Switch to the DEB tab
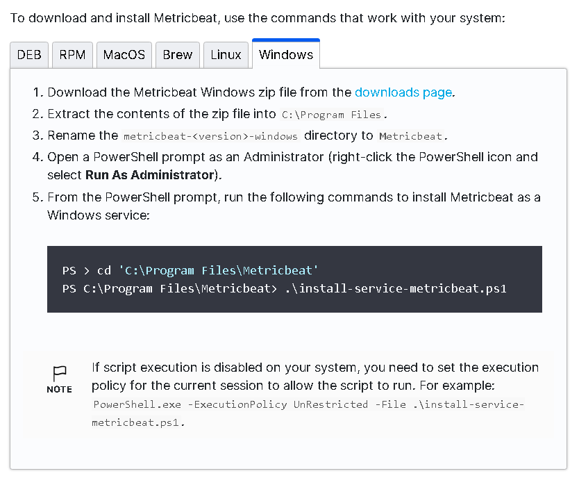This screenshot has height=478, width=579. 29,55
